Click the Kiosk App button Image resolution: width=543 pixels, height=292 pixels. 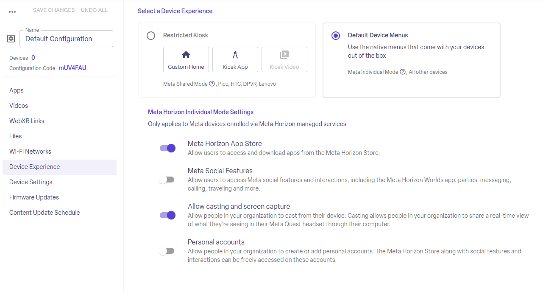coord(235,59)
